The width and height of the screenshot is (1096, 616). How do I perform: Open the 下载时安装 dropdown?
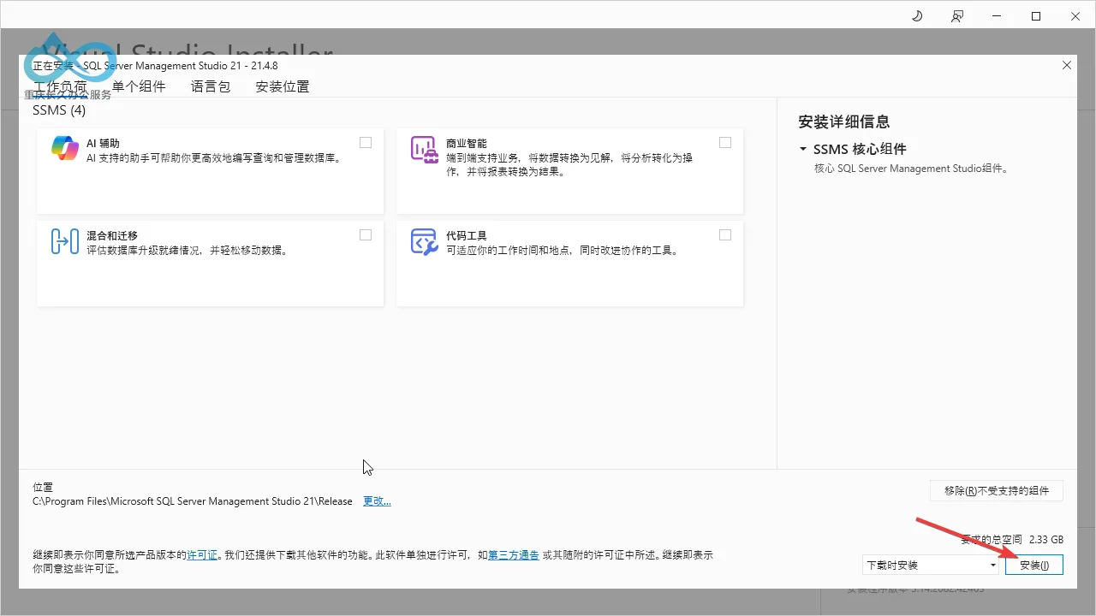931,566
